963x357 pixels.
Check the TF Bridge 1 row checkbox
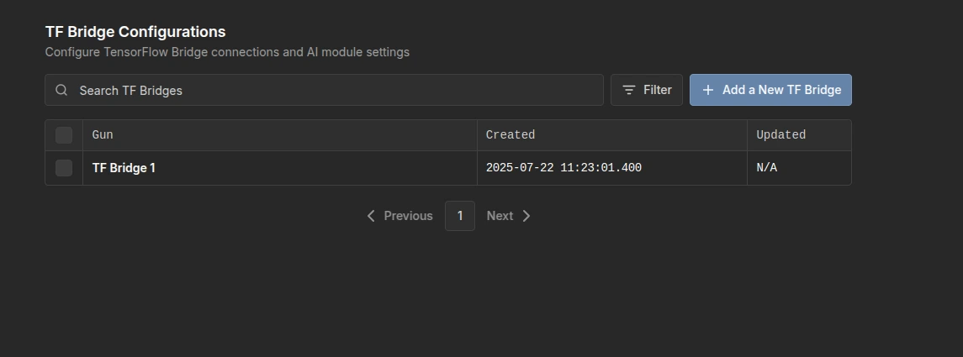(x=64, y=168)
